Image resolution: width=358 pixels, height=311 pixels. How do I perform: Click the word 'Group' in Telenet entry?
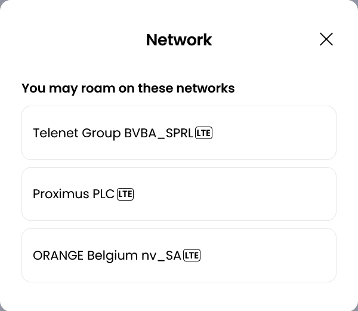101,133
